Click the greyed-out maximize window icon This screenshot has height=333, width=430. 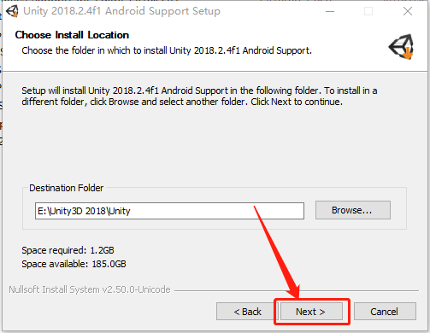368,11
